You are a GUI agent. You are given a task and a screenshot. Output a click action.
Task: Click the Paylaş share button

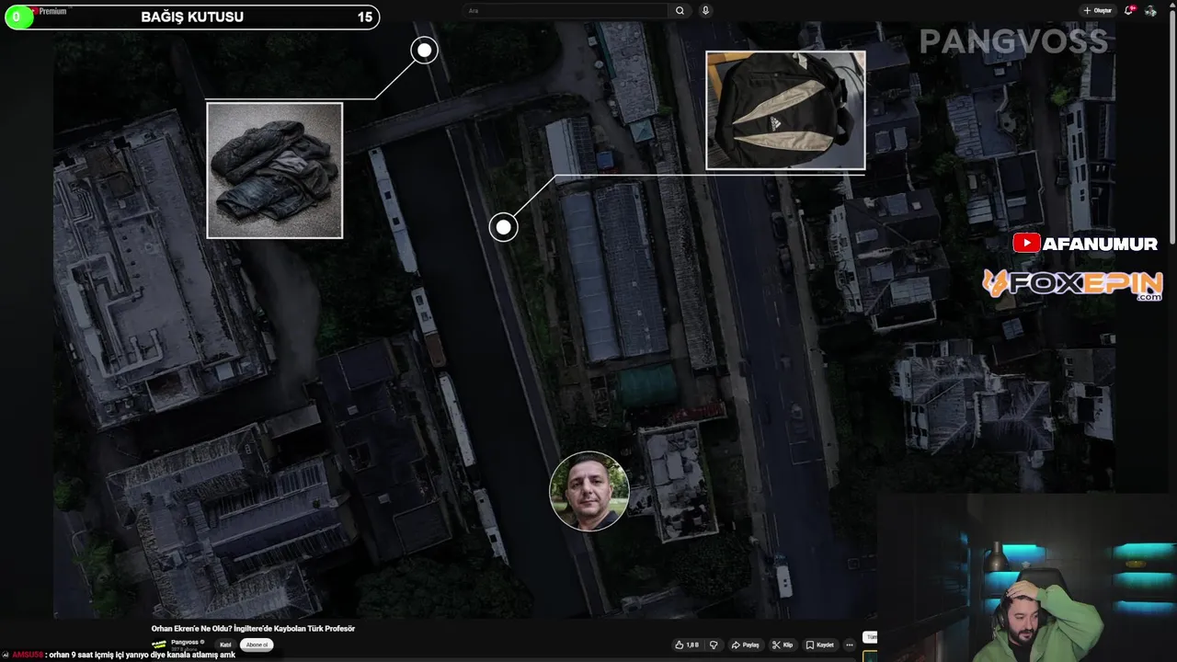pos(746,645)
